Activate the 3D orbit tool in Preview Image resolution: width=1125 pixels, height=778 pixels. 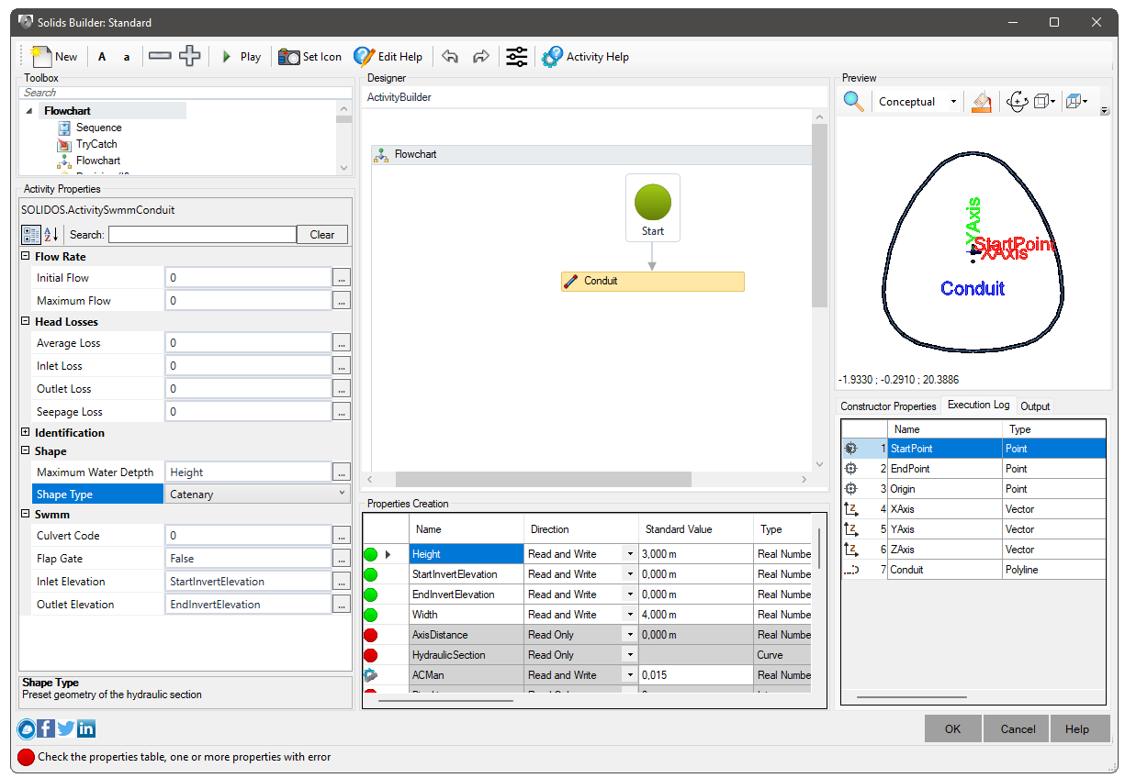pos(1017,101)
